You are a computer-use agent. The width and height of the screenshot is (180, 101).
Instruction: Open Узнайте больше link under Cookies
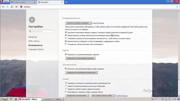[x=121, y=96]
